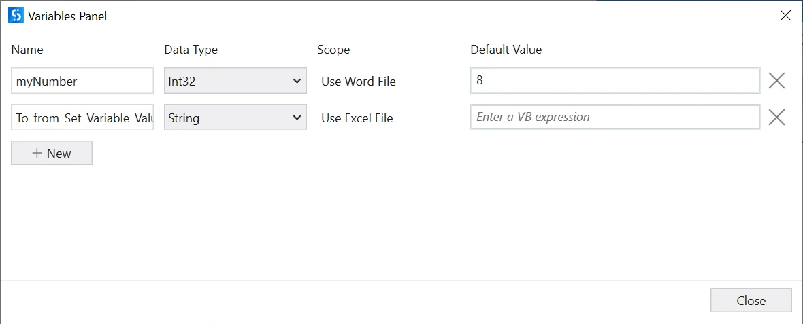The height and width of the screenshot is (324, 803).
Task: Close the Variables Panel window with X
Action: click(x=785, y=16)
